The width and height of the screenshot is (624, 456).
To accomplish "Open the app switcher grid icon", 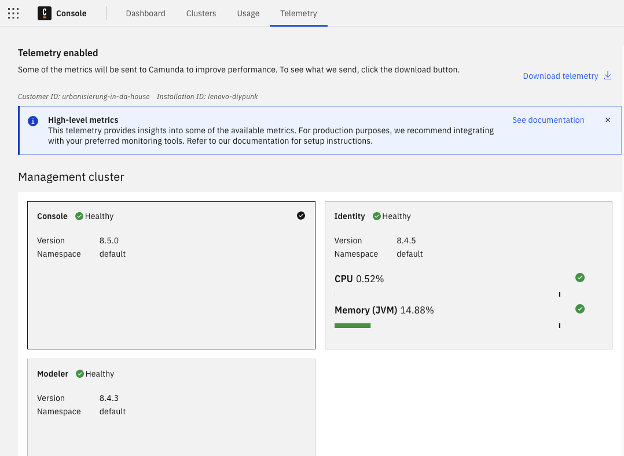I will pos(13,13).
